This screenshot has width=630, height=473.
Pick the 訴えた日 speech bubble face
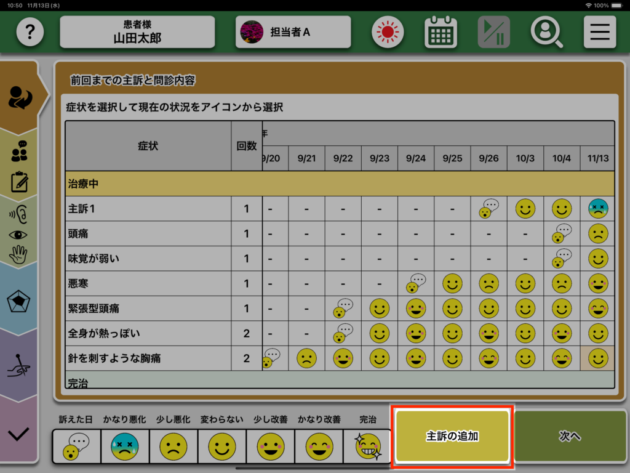pyautogui.click(x=76, y=446)
